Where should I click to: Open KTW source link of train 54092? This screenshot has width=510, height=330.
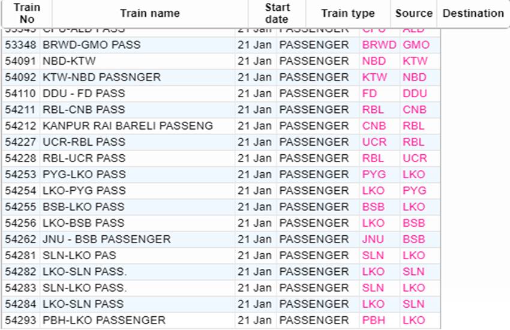point(374,77)
